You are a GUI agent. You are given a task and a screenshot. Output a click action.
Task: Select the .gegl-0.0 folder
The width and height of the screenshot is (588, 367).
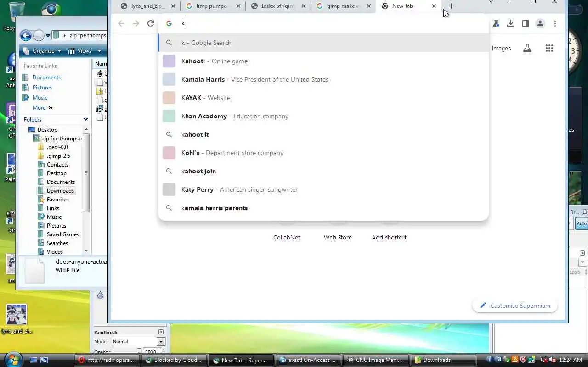point(57,147)
